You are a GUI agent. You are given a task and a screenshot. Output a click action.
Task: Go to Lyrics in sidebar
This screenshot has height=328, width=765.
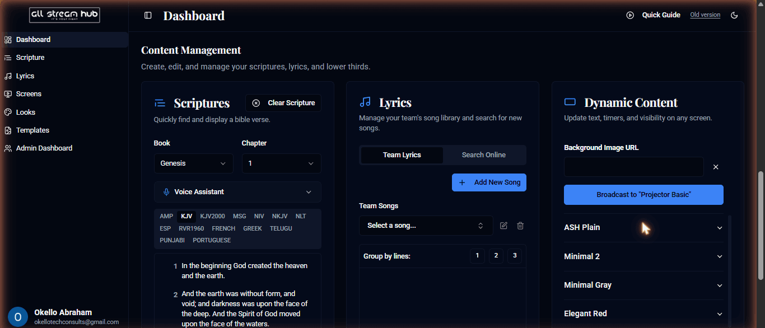pyautogui.click(x=64, y=76)
